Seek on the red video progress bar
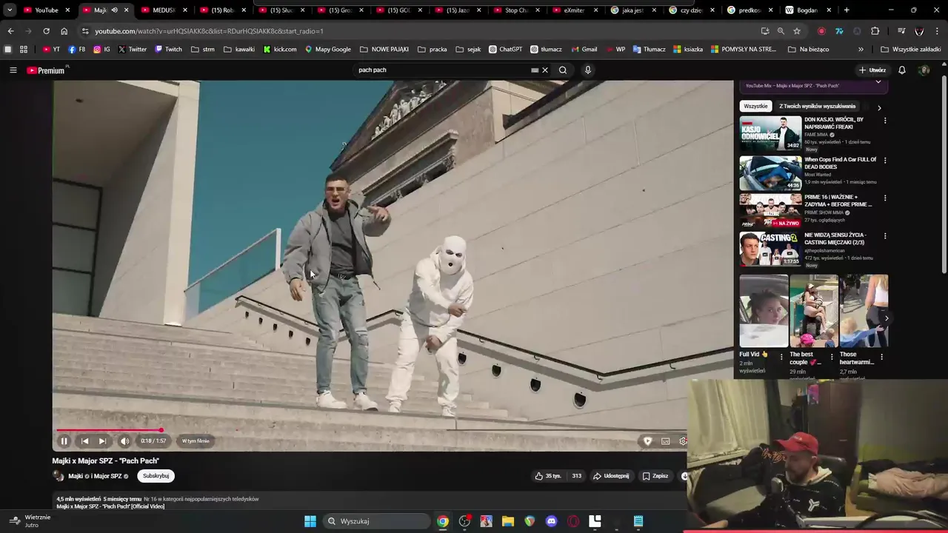The width and height of the screenshot is (948, 533). [370, 430]
